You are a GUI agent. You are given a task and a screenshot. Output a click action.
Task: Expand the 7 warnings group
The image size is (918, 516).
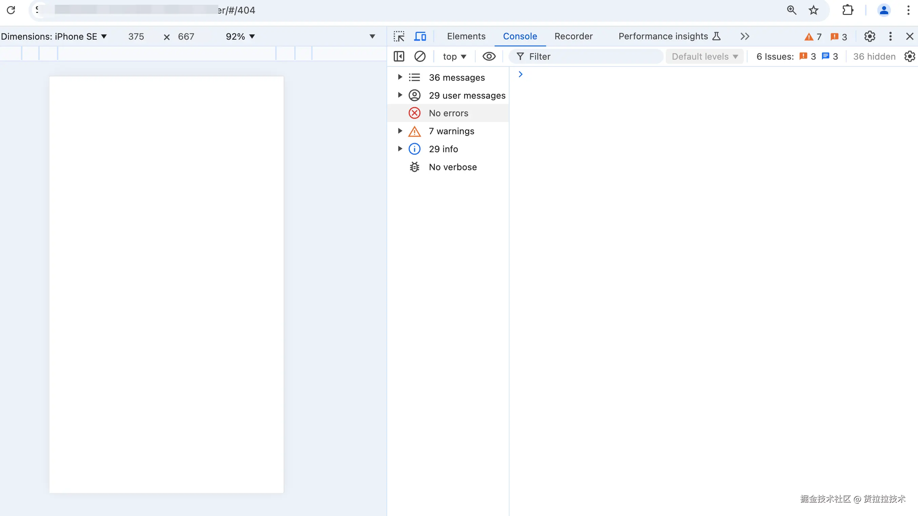pos(400,131)
